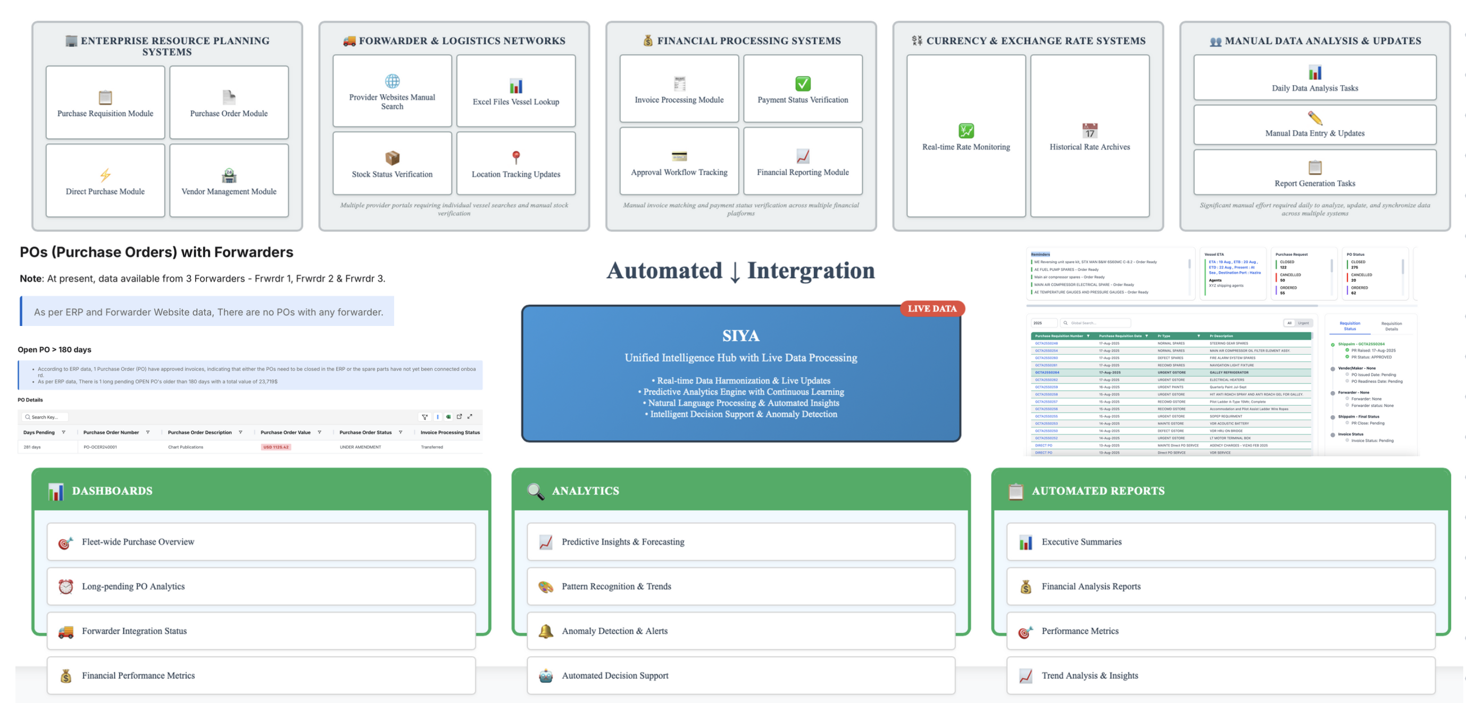Viewport: 1466px width, 703px height.
Task: Open the Purchase Order Status column filter
Action: point(401,432)
